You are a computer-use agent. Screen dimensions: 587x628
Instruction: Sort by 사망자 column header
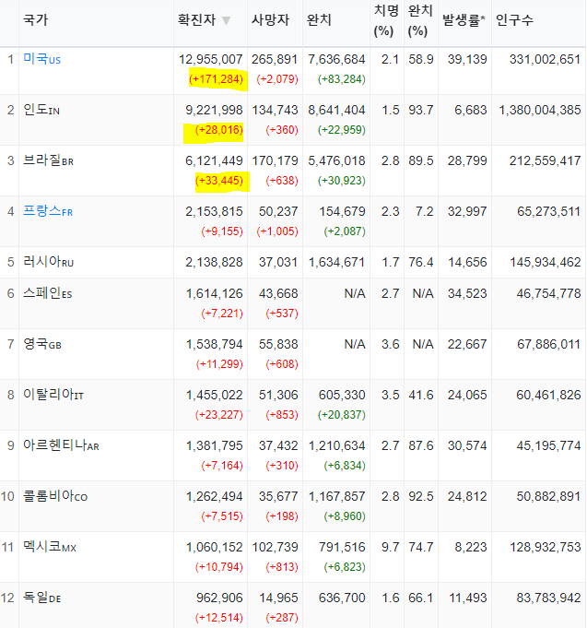(271, 19)
